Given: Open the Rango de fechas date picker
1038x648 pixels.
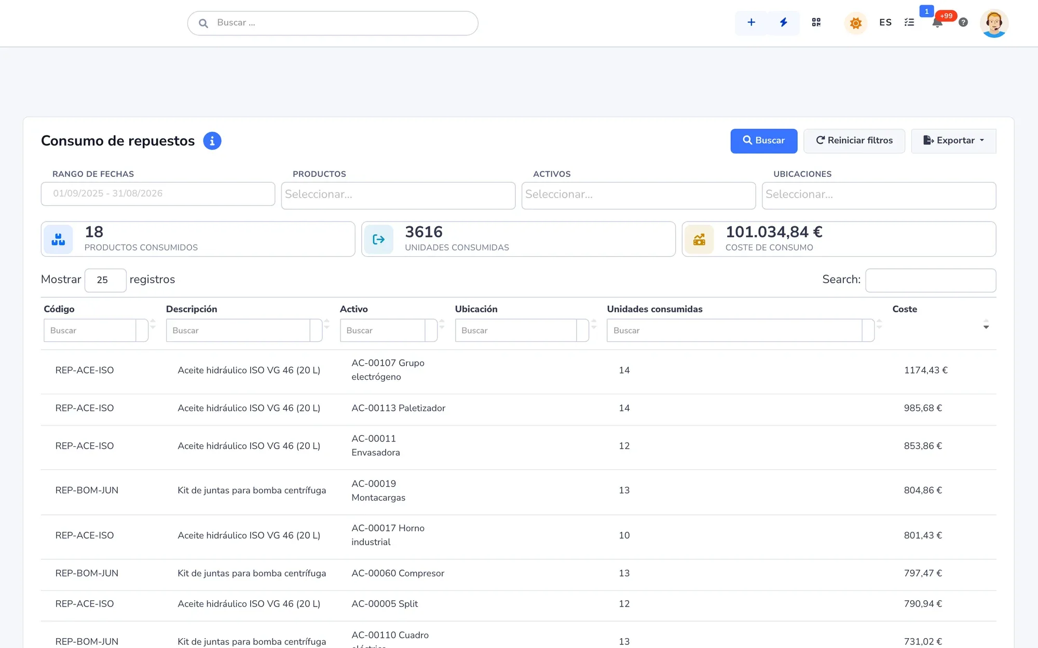Looking at the screenshot, I should [x=158, y=194].
